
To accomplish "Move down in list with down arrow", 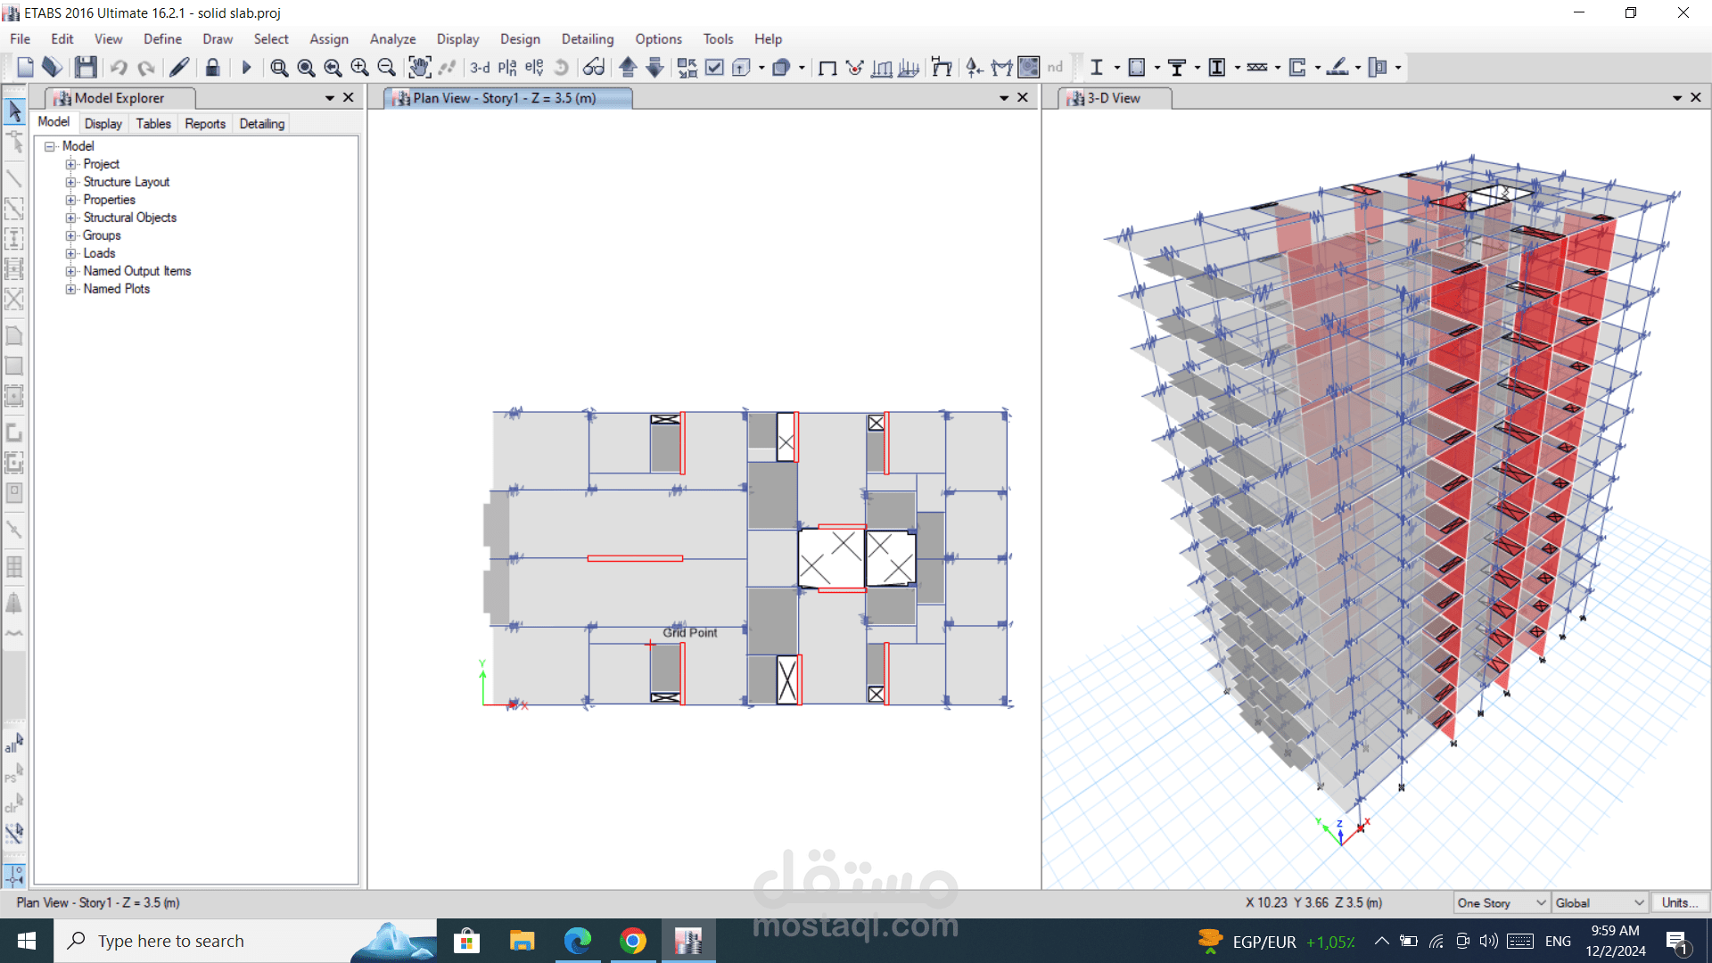I will (654, 67).
